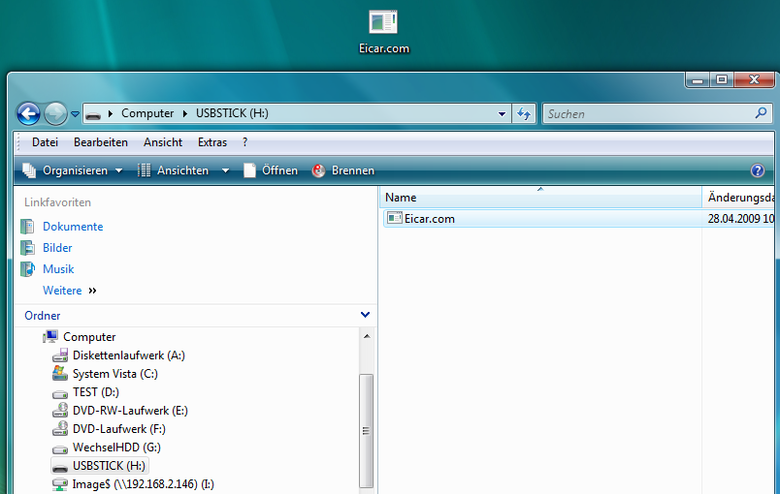This screenshot has height=494, width=780.
Task: Minimize the Explorer window
Action: 698,79
